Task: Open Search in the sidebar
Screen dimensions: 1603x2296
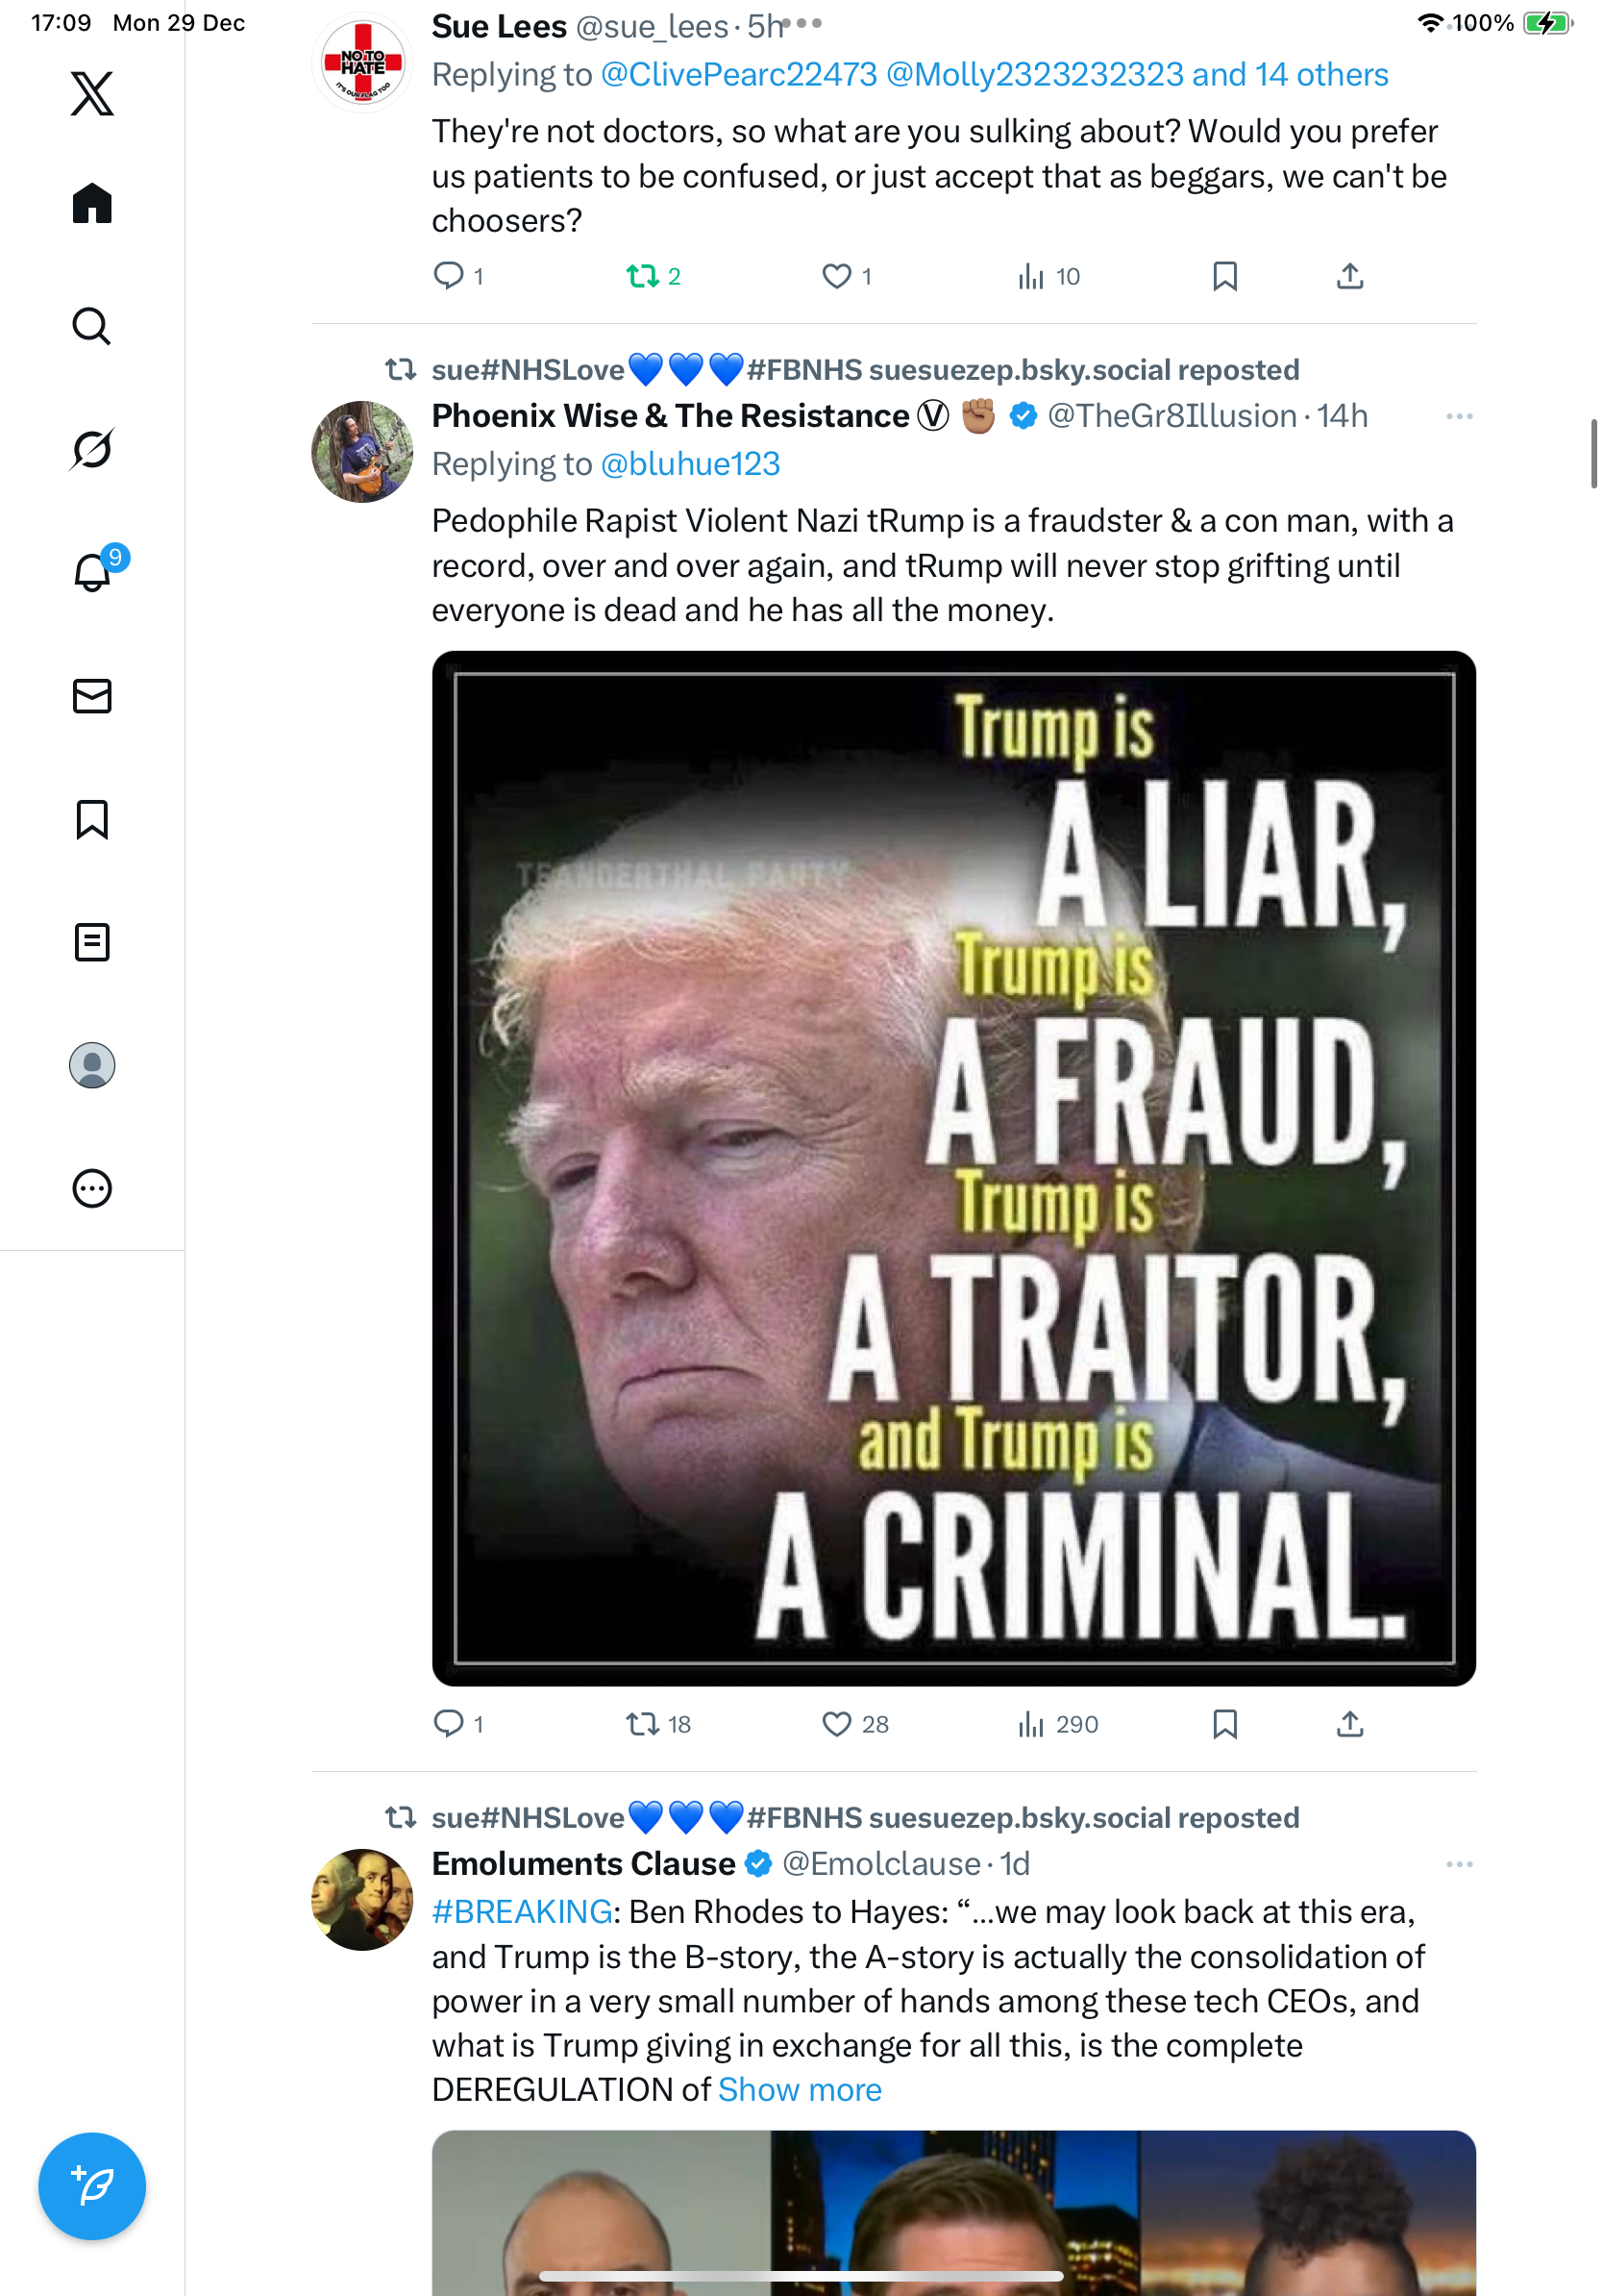Action: 92,326
